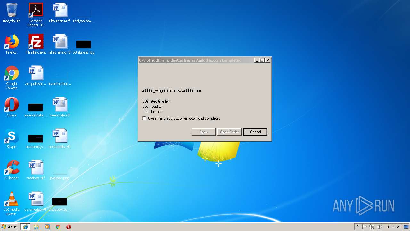Viewport: 410px width, 231px height.
Task: Open the network status tray icon
Action: click(372, 227)
